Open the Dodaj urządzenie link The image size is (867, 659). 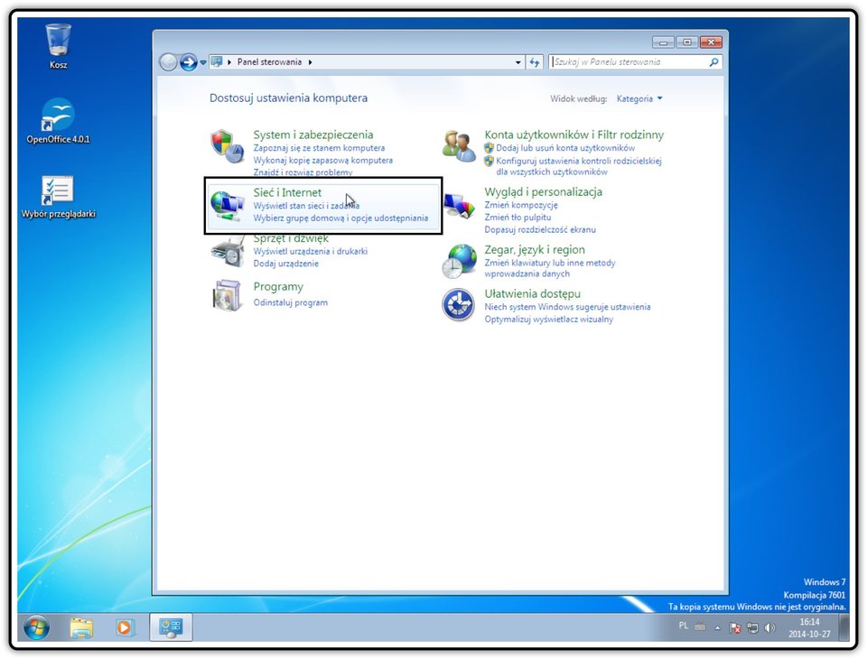[286, 264]
